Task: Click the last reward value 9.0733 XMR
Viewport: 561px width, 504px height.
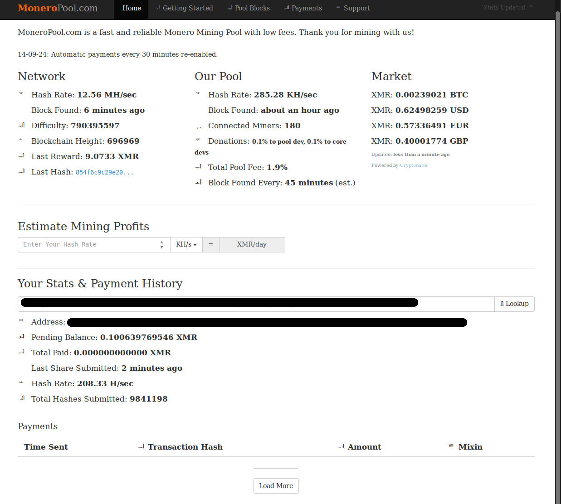Action: (x=112, y=156)
